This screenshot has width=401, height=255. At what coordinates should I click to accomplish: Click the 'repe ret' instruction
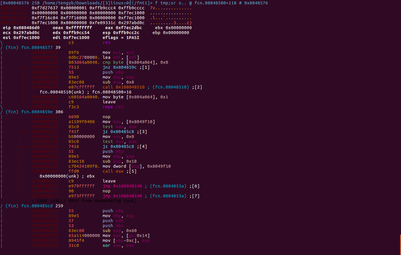click(113, 107)
